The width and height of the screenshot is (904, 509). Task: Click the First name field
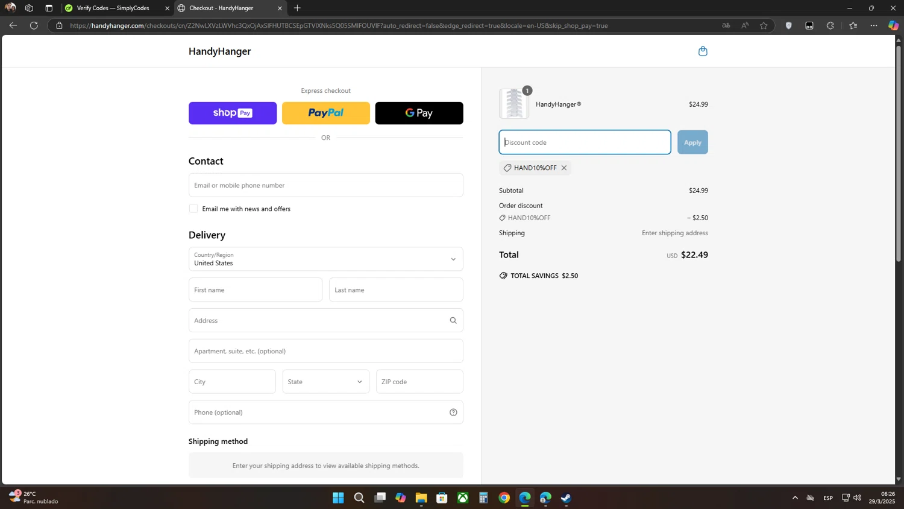(256, 290)
